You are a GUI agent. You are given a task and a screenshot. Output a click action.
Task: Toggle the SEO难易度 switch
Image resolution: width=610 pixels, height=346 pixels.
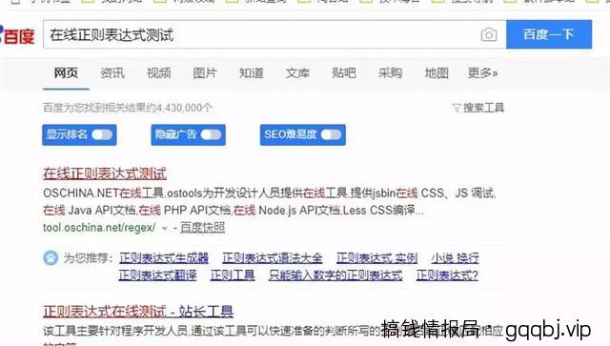tap(331, 134)
